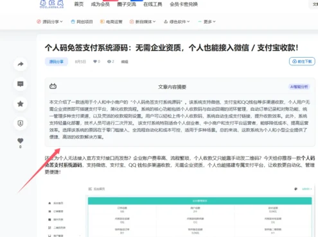
Task: Click the blue 源码分享 tag under the title
Action: pyautogui.click(x=57, y=61)
